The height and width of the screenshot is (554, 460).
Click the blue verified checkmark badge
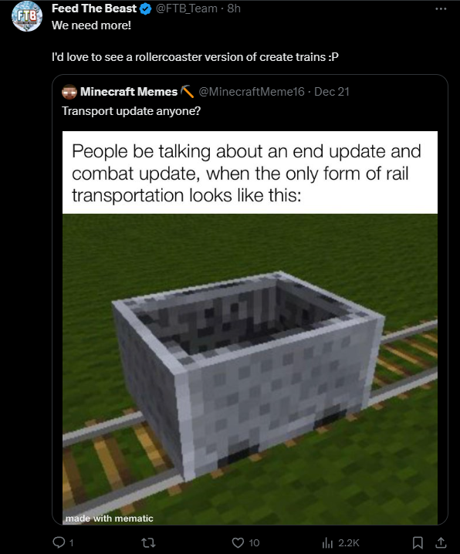click(x=146, y=8)
